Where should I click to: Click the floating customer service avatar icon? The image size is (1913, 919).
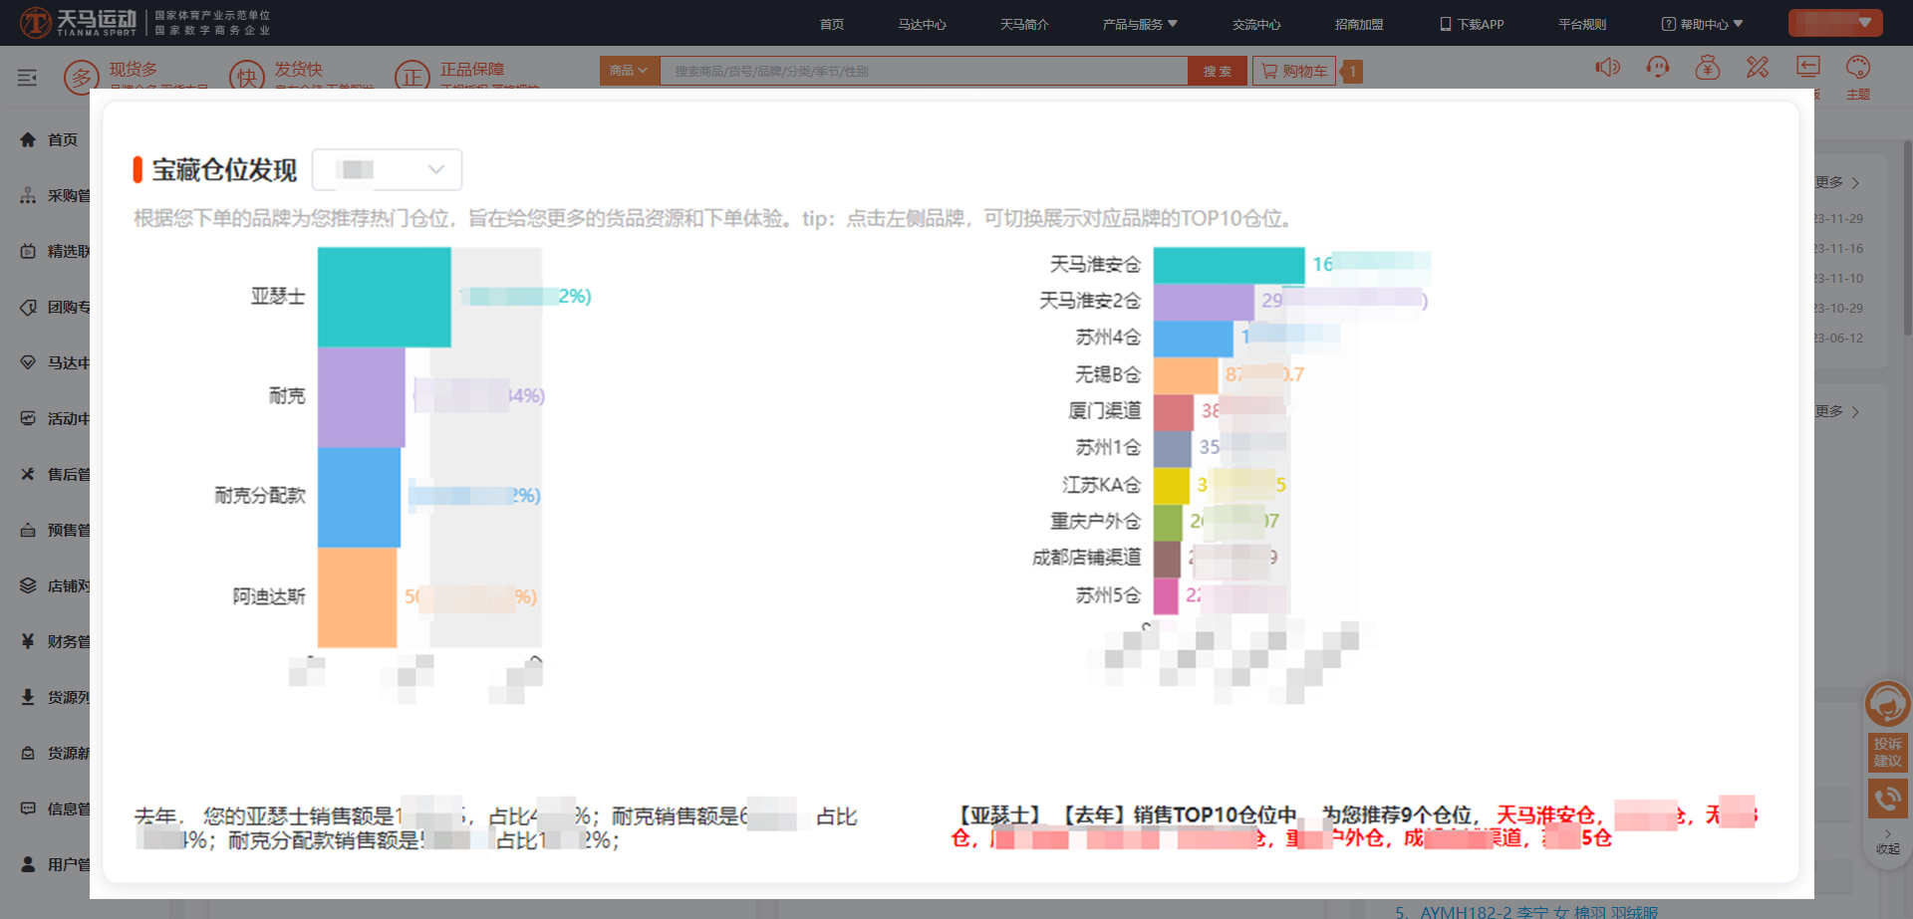[x=1887, y=704]
